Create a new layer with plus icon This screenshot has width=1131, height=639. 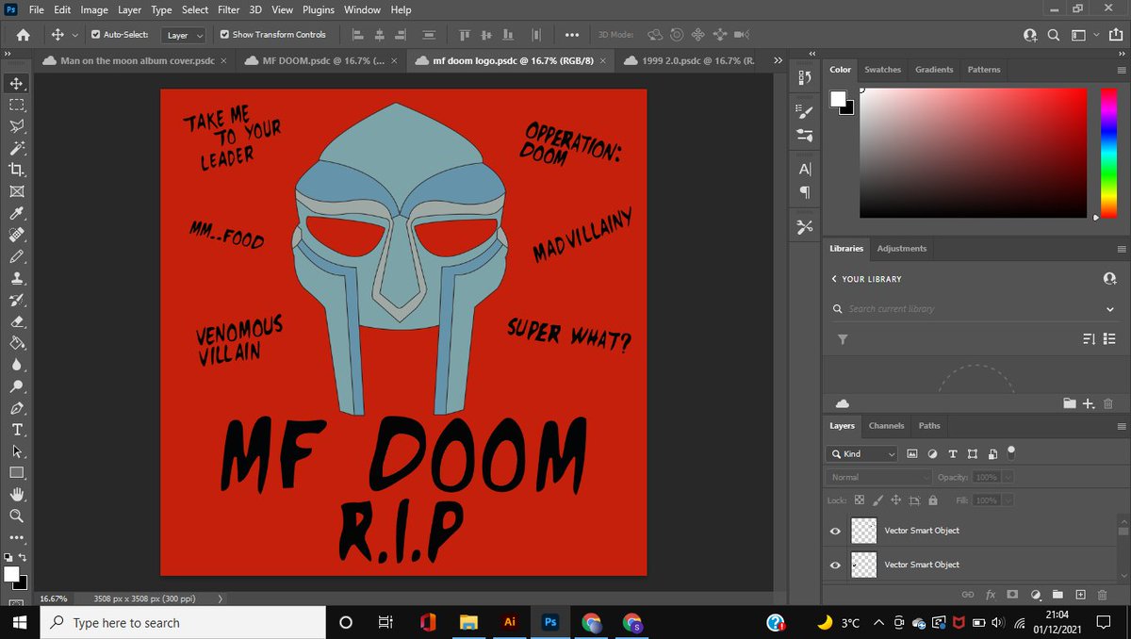[x=1080, y=595]
